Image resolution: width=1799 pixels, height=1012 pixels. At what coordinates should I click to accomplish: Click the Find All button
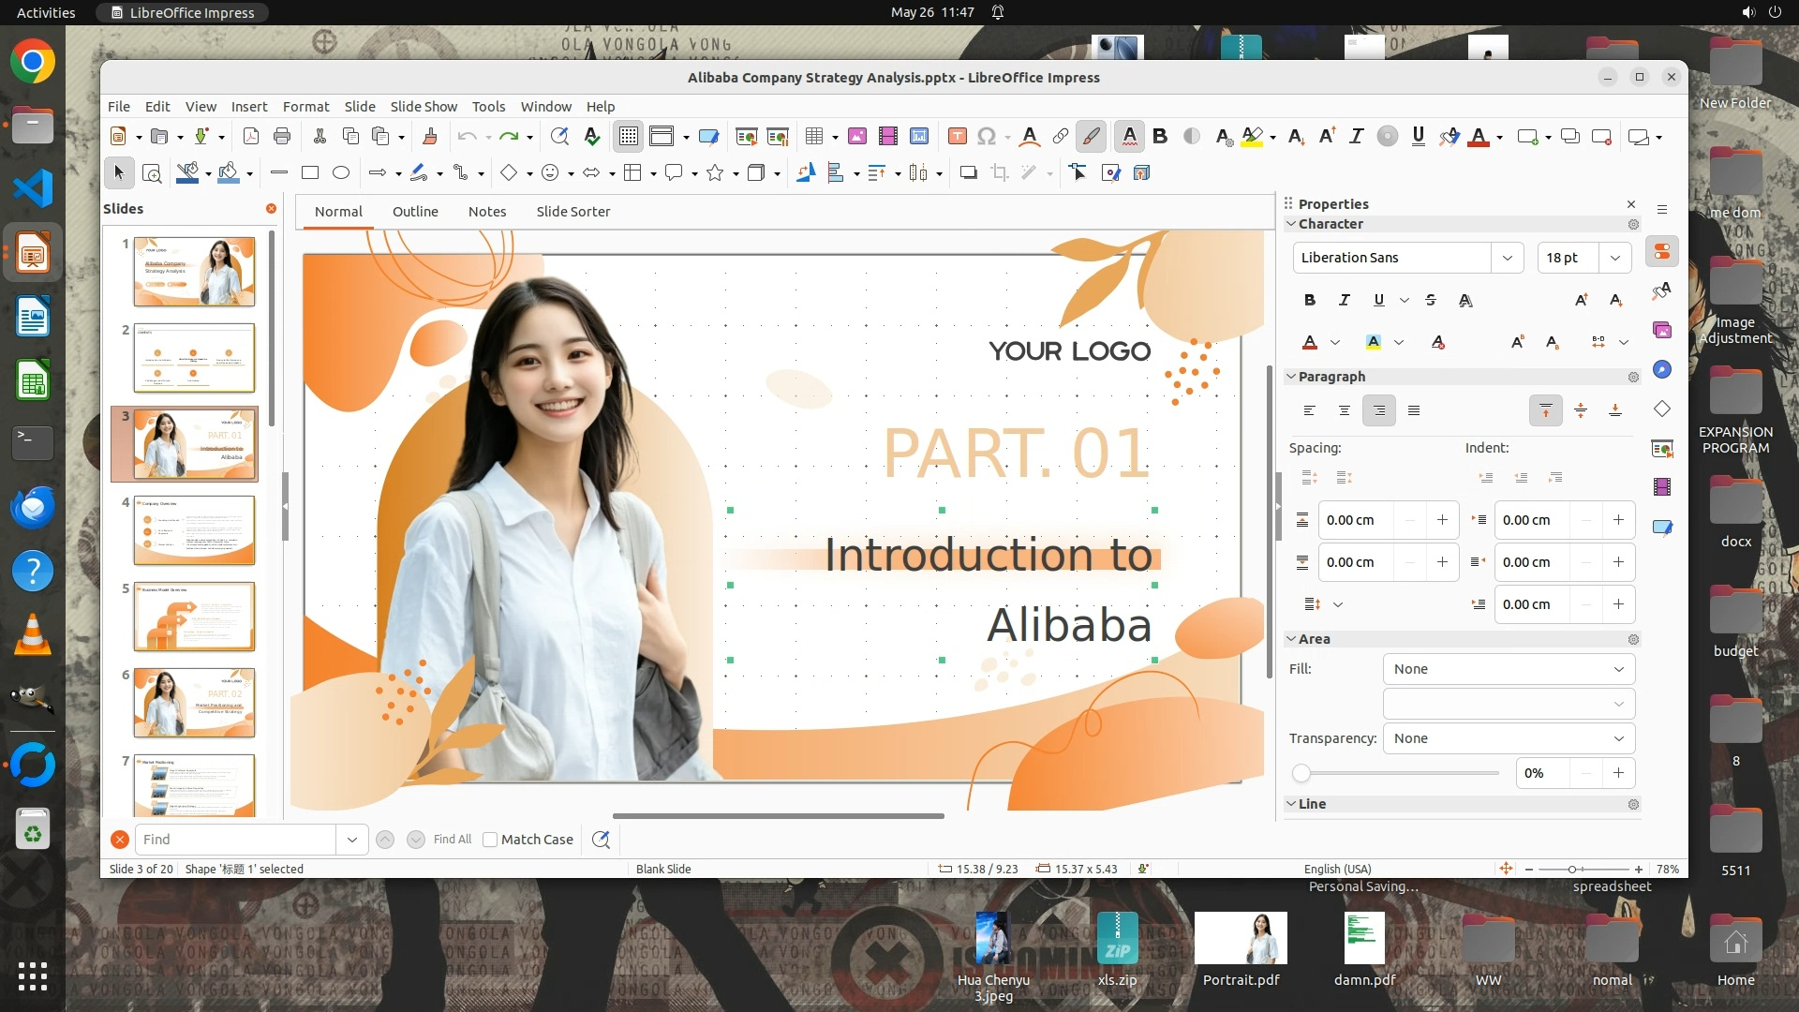tap(453, 840)
